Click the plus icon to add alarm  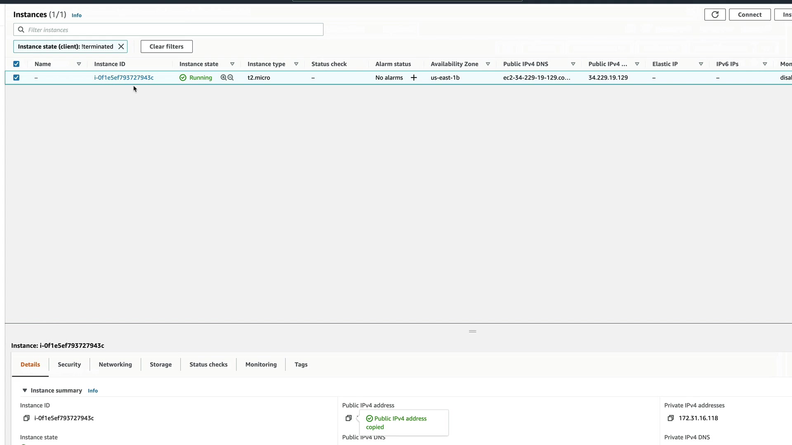(x=414, y=77)
